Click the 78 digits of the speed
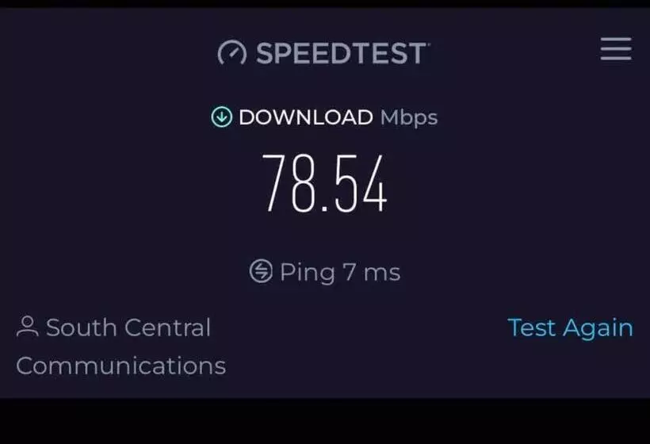Screen dimensions: 650x444 tap(289, 183)
